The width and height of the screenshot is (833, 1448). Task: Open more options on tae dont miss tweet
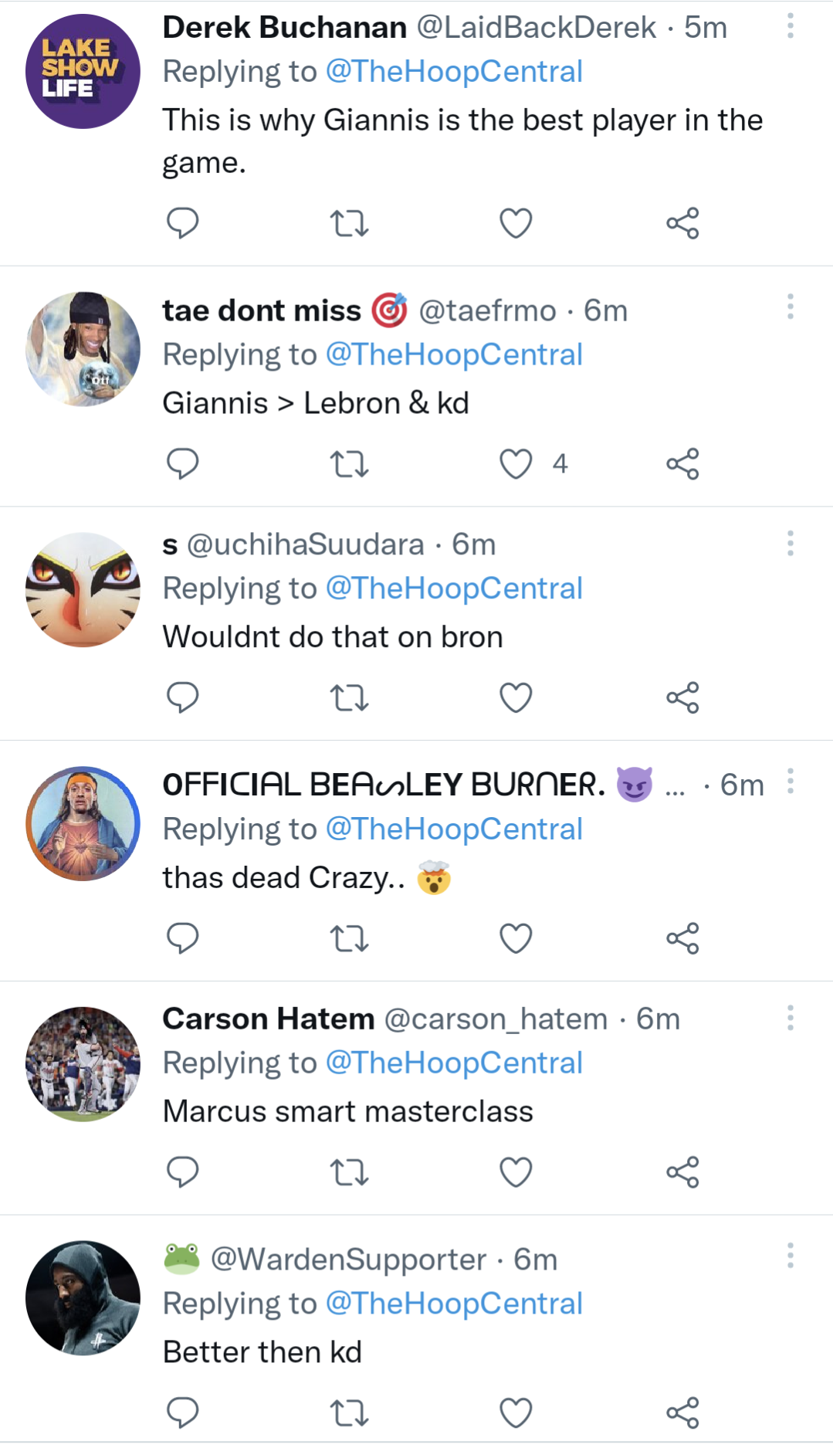(x=790, y=307)
